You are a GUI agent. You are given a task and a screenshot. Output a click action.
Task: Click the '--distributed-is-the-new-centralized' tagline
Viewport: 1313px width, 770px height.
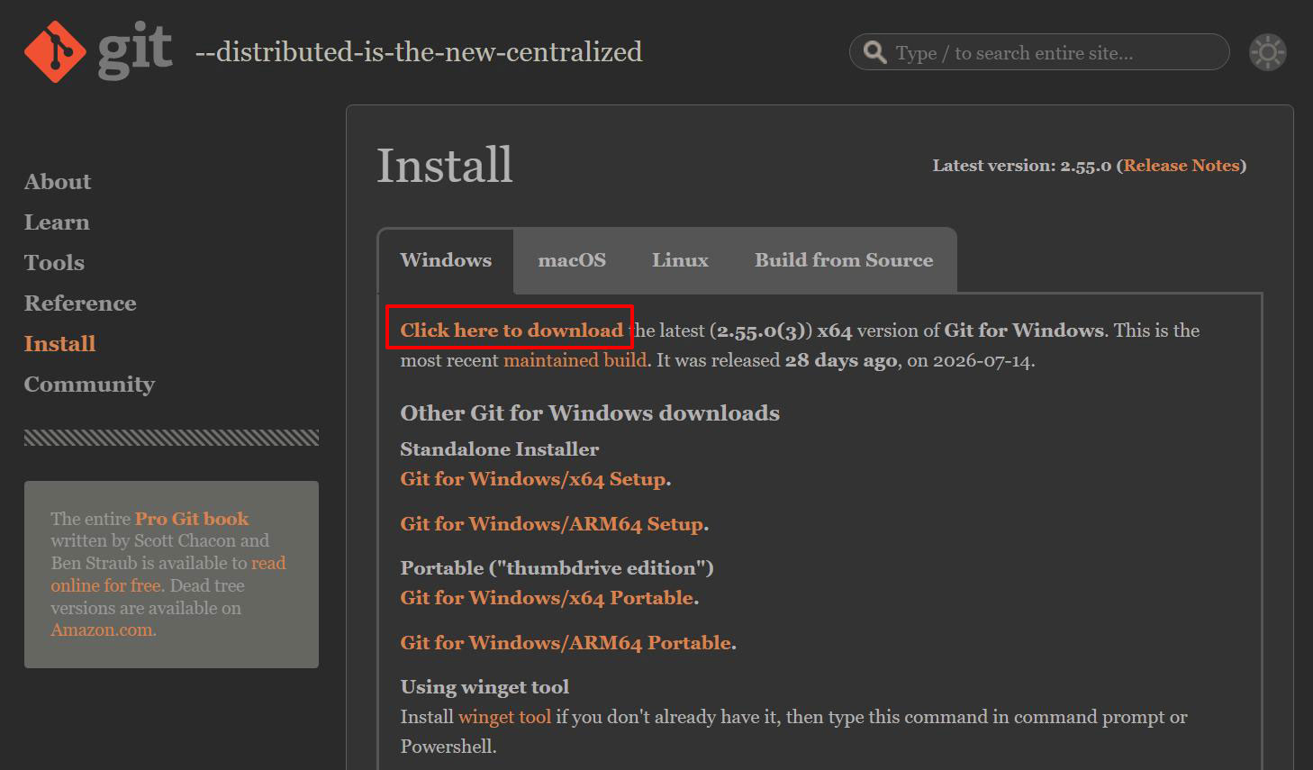click(x=419, y=52)
